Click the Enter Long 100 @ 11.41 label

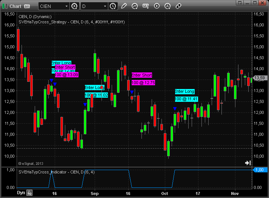[x=186, y=95]
